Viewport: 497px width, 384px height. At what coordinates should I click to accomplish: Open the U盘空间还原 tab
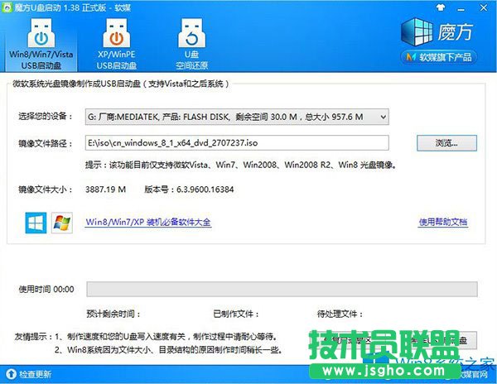[x=192, y=44]
